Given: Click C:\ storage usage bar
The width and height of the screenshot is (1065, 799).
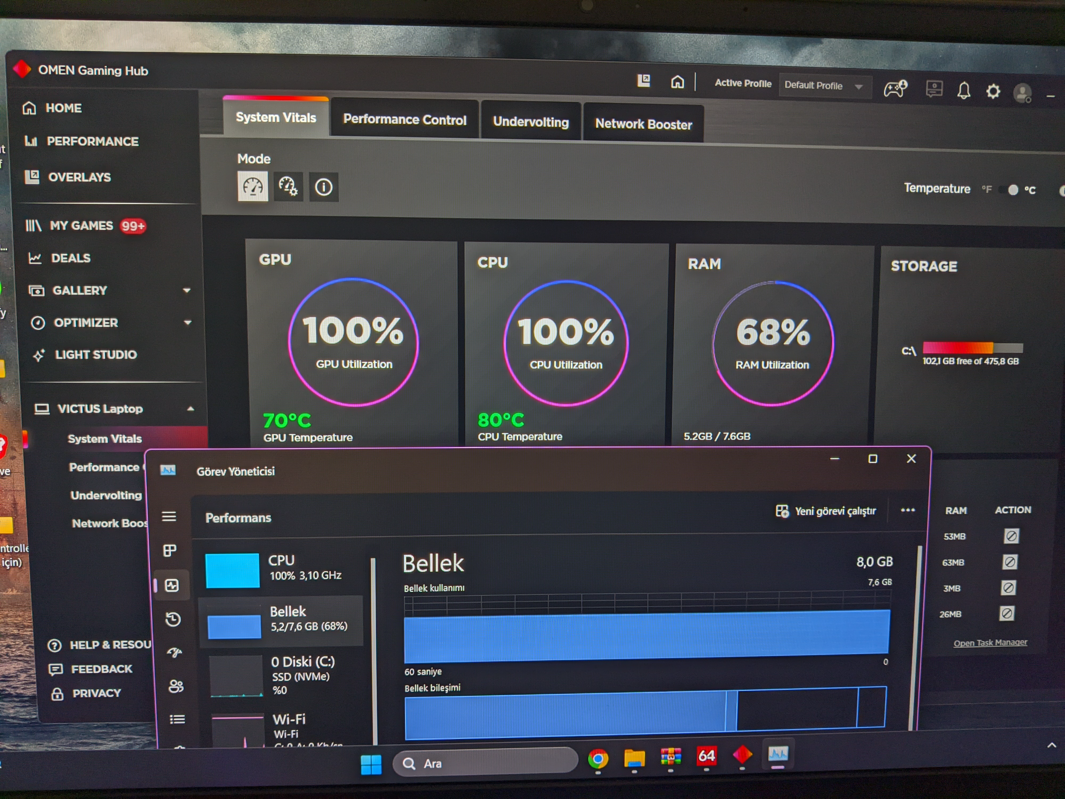Looking at the screenshot, I should pyautogui.click(x=973, y=347).
